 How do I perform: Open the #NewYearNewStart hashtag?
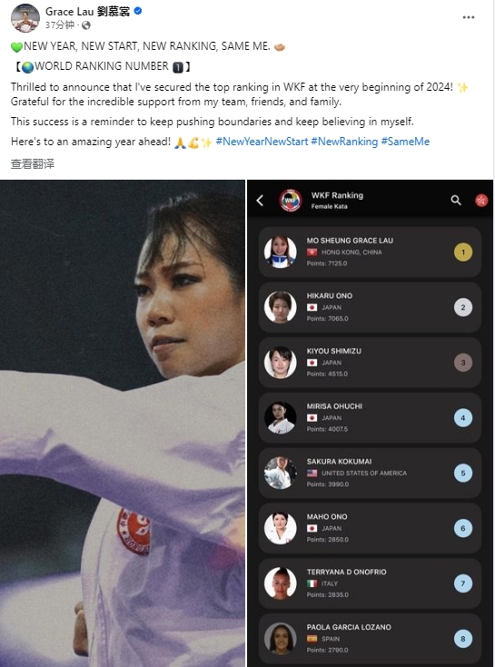pos(262,142)
